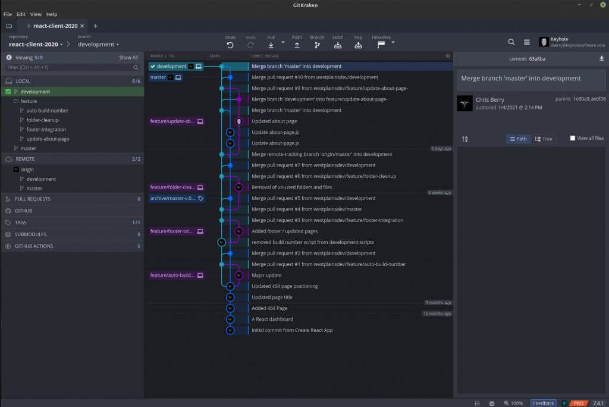
Task: Pull changes with the Pull icon
Action: tap(271, 45)
